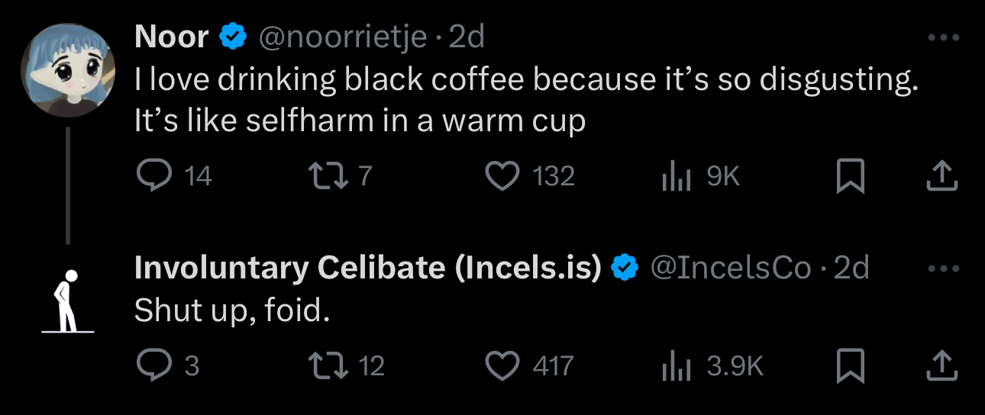Screen dimensions: 985x415
Task: Retweet the Involuntary Celibate reply
Action: pyautogui.click(x=329, y=365)
